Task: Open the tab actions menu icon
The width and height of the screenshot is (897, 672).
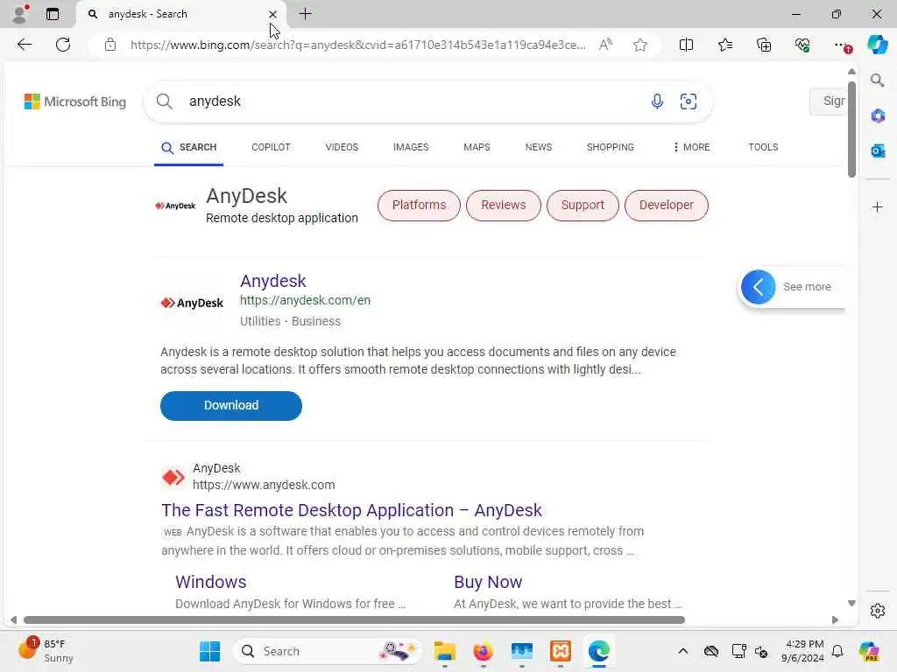Action: point(52,14)
